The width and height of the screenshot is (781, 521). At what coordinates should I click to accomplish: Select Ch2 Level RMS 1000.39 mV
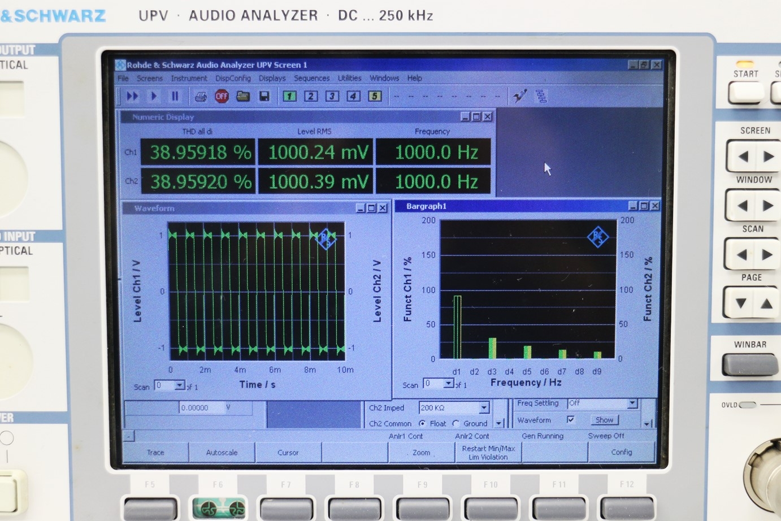pyautogui.click(x=316, y=181)
